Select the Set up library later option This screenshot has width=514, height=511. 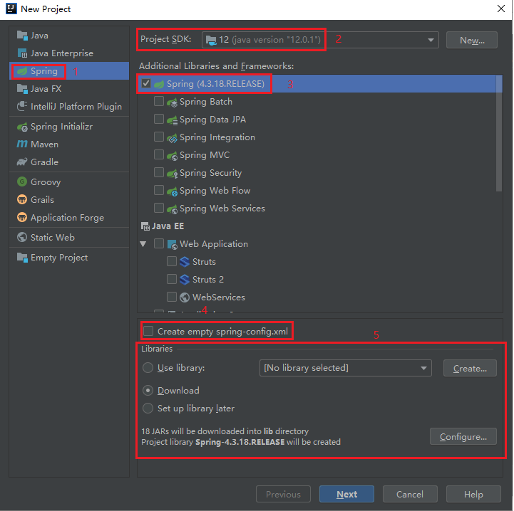pos(148,409)
